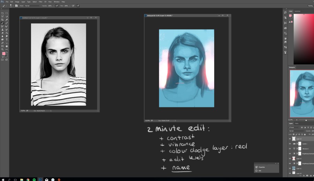Open Spotify from the Windows taskbar
The width and height of the screenshot is (314, 181).
(x=34, y=179)
